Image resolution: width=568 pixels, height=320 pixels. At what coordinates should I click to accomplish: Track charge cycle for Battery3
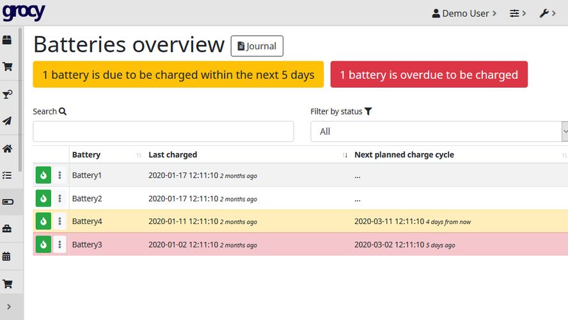pos(43,244)
